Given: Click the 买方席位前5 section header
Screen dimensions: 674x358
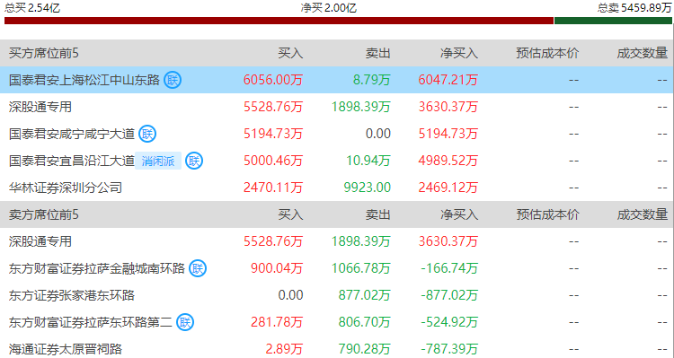Looking at the screenshot, I should (x=44, y=53).
